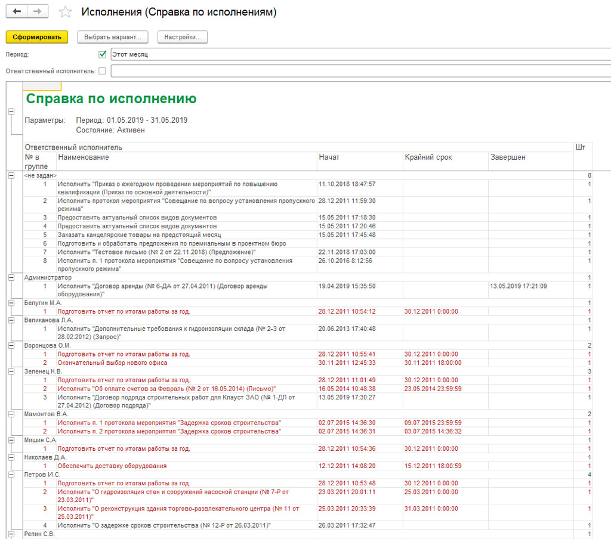This screenshot has height=539, width=611.
Task: Enable the Ответственный исполнитель checkbox
Action: click(x=102, y=71)
